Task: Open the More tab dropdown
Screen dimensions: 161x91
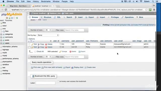Action: 140,17
